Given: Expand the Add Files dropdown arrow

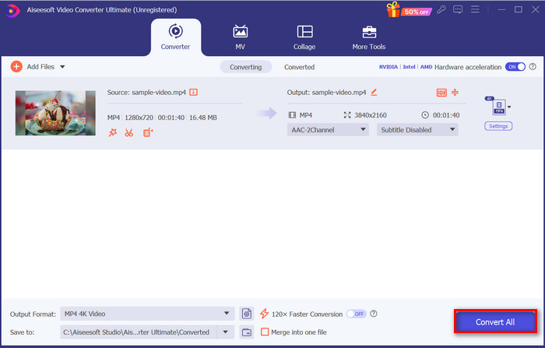Looking at the screenshot, I should pos(62,67).
